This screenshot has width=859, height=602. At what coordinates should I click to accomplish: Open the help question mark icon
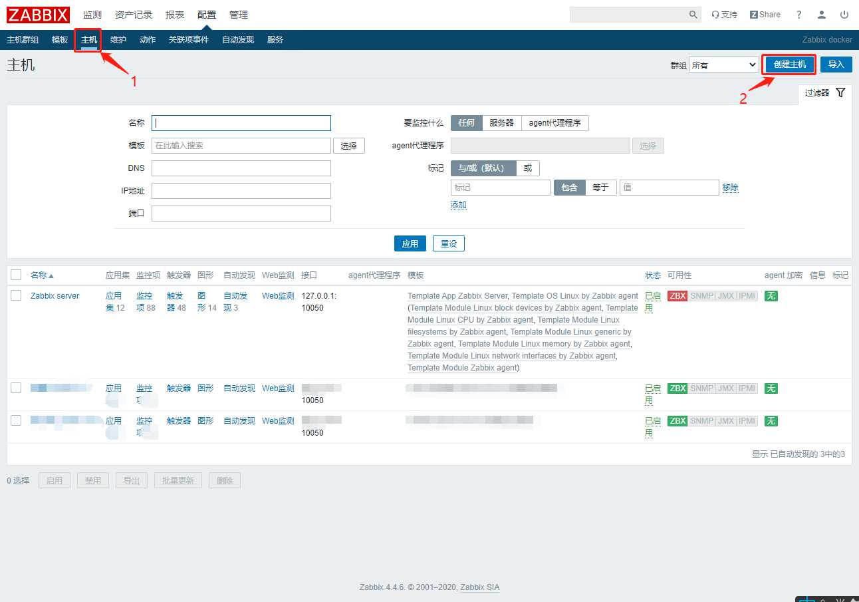coord(799,15)
